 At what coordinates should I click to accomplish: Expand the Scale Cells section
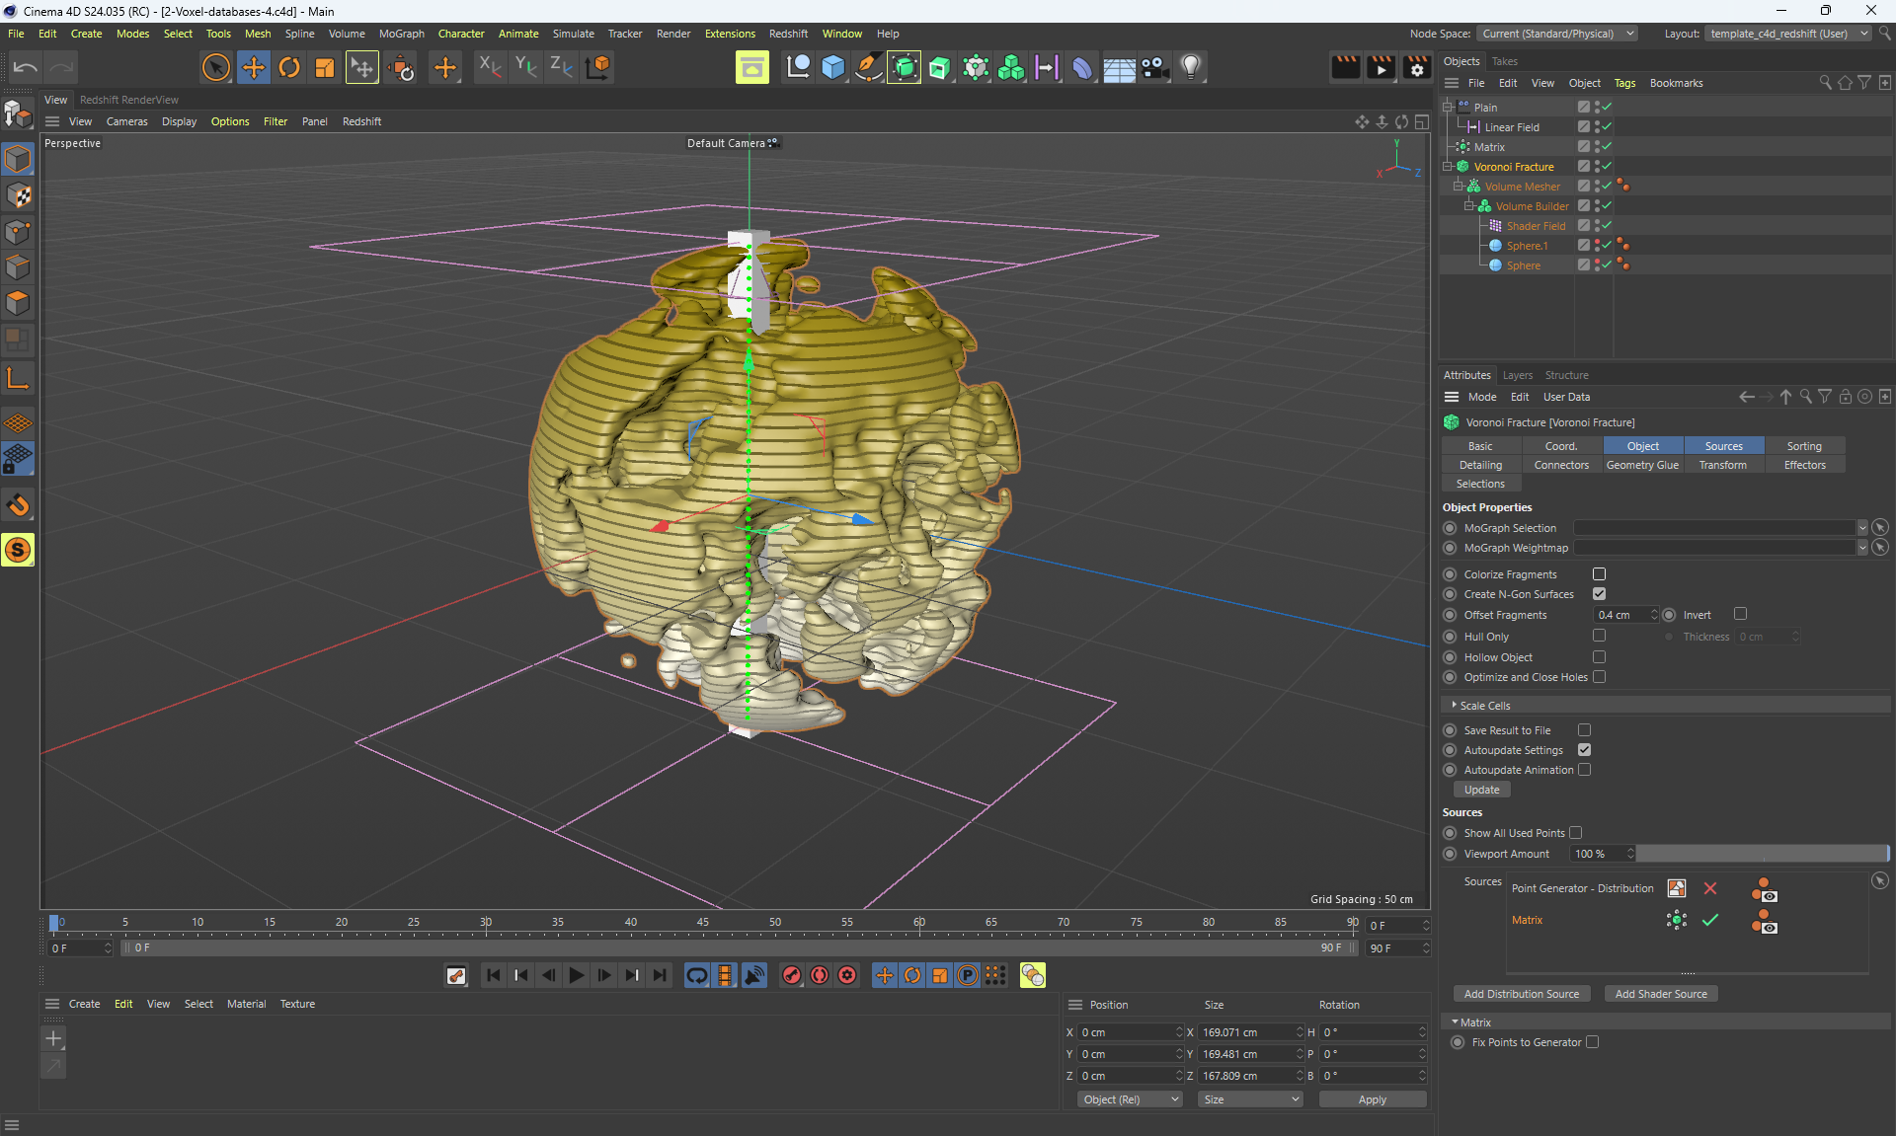tap(1484, 706)
